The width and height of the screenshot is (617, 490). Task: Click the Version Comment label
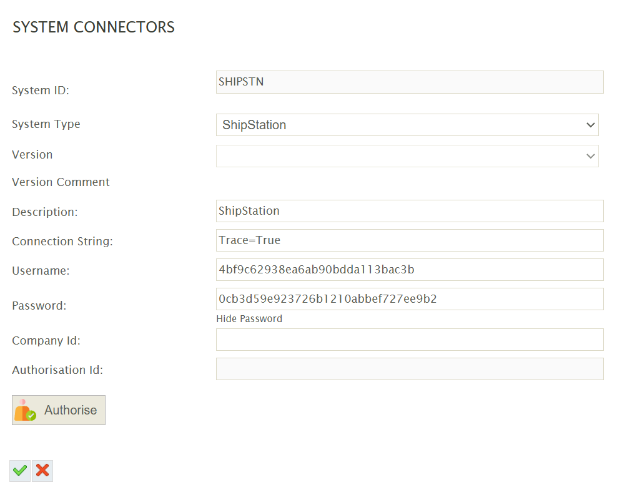tap(61, 182)
